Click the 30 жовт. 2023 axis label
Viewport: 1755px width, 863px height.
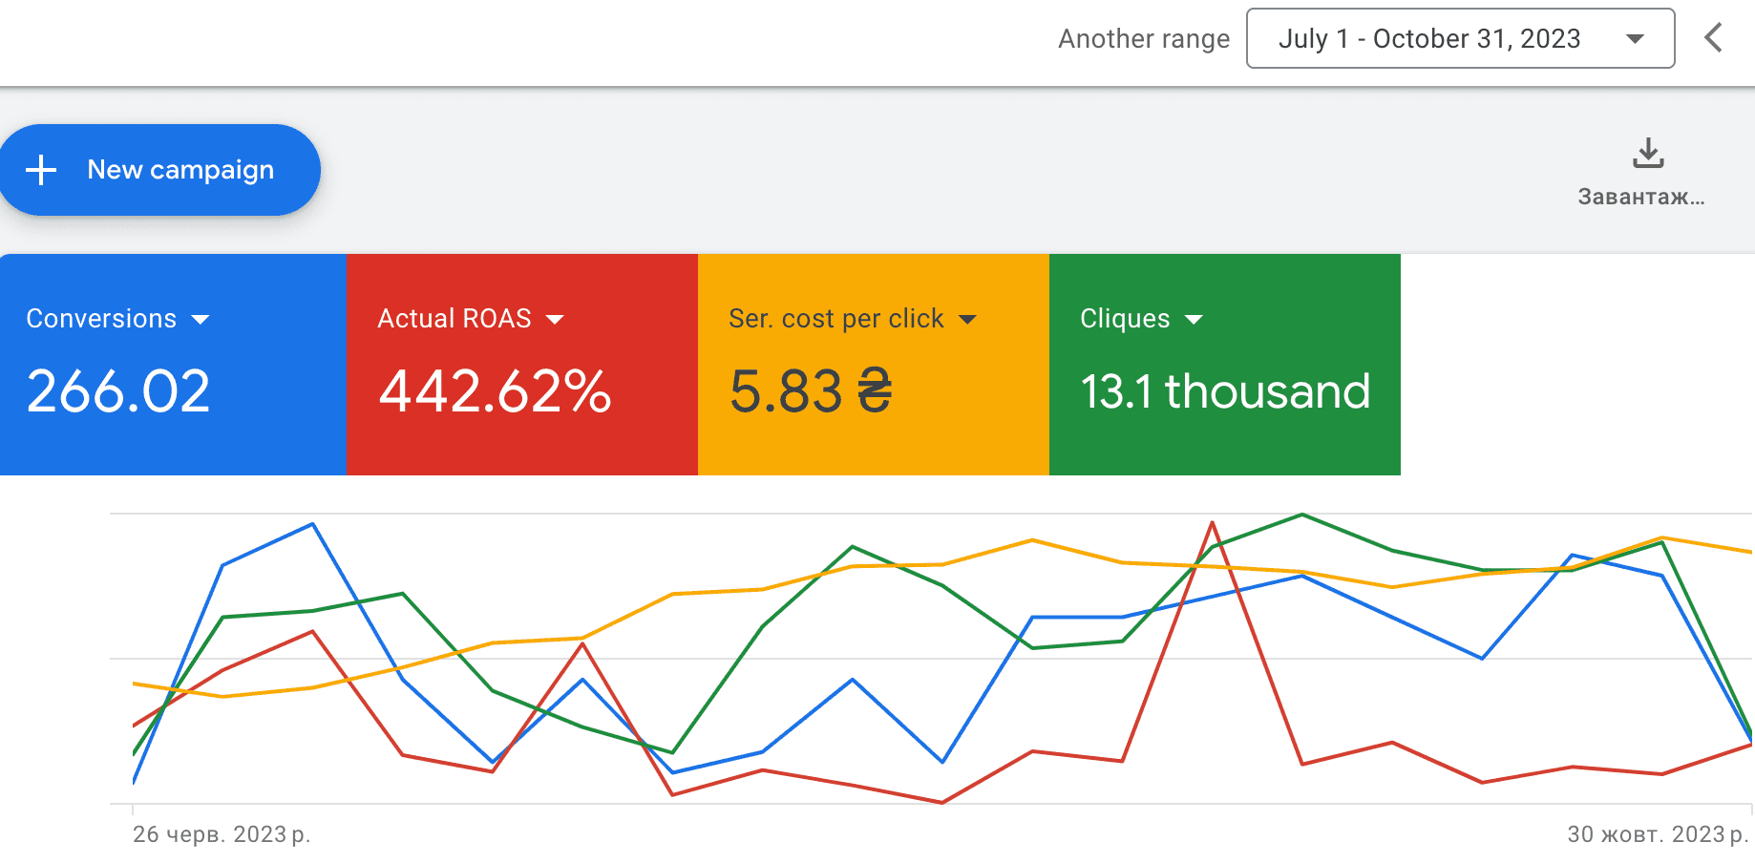coord(1657,834)
